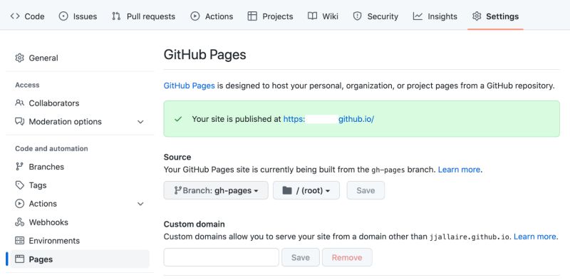570x280 pixels.
Task: View the Insights tab
Action: click(435, 16)
